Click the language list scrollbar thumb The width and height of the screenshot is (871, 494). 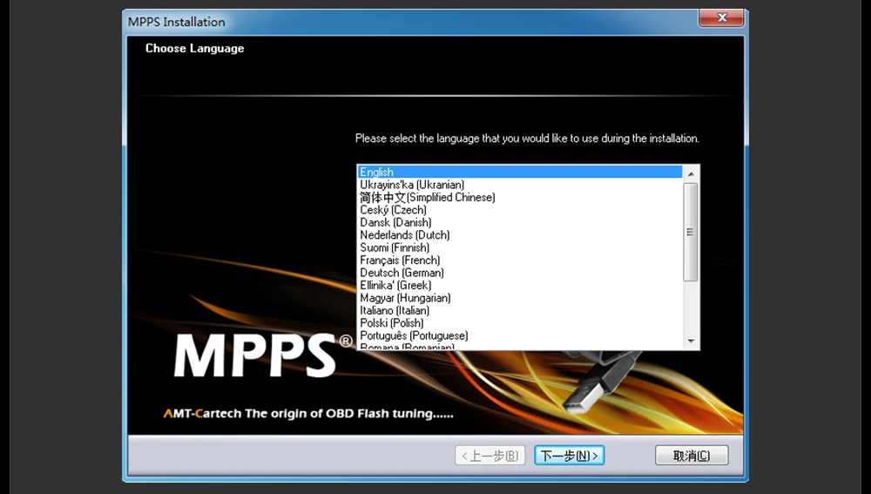(x=691, y=232)
